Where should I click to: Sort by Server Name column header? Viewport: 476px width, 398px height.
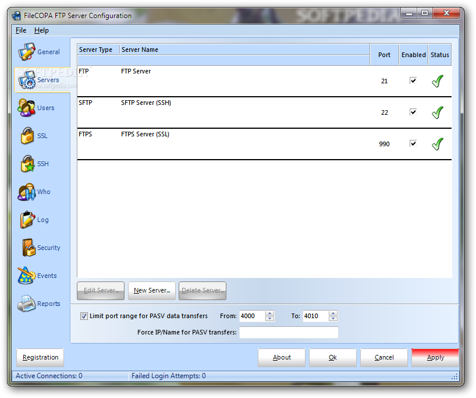[244, 50]
